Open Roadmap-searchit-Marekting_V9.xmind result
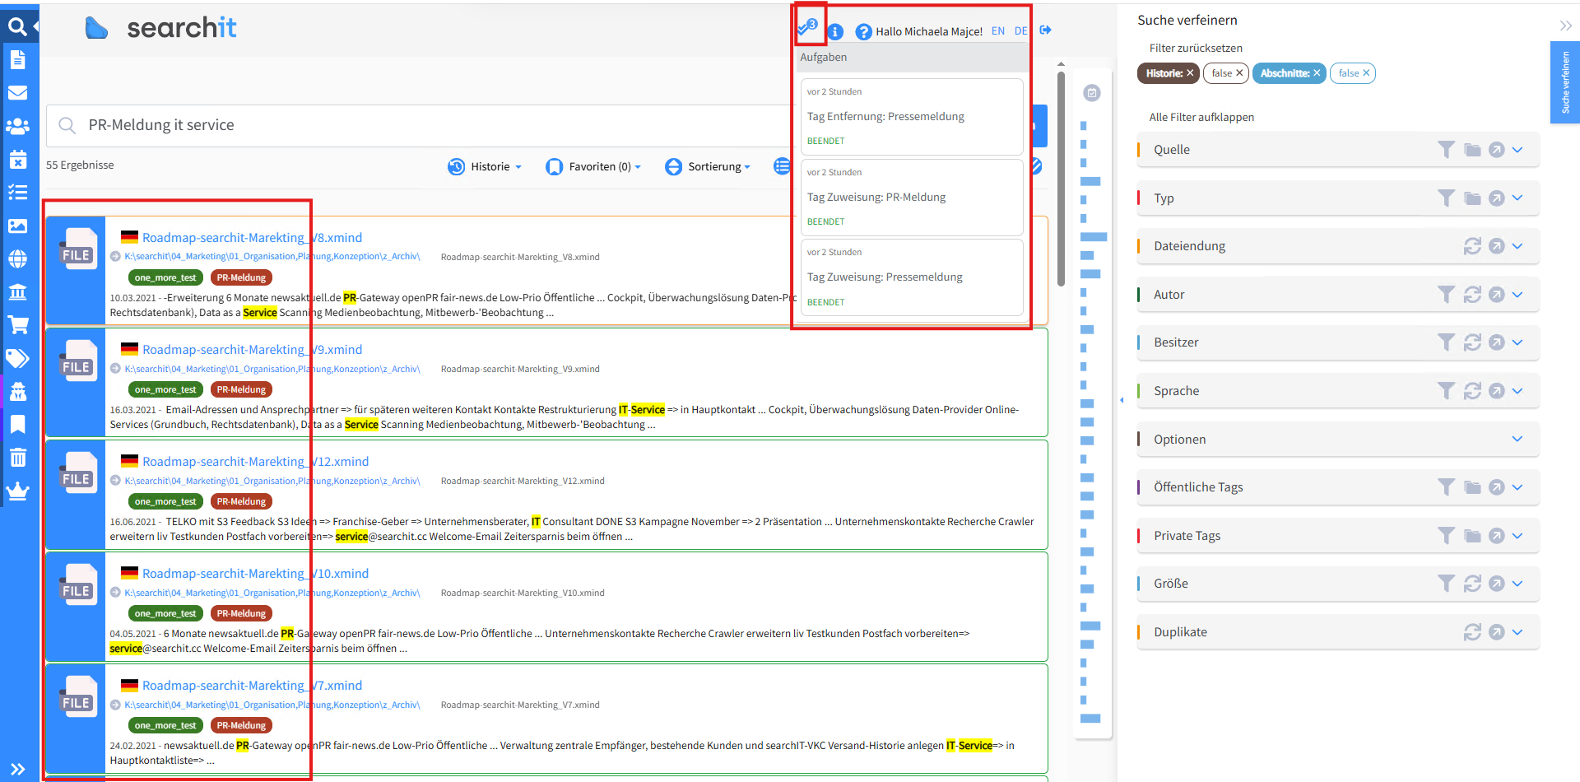Image resolution: width=1580 pixels, height=782 pixels. pos(252,350)
